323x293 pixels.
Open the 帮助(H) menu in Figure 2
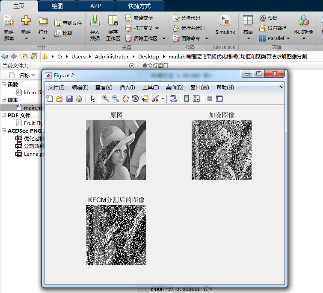225,87
